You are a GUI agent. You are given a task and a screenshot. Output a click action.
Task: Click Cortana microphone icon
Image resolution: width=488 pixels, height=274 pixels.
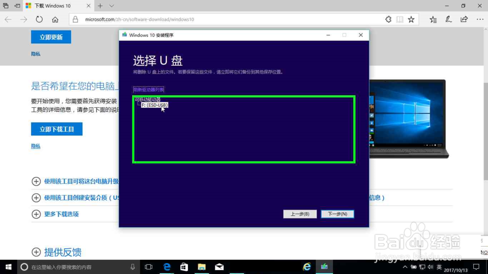click(x=133, y=267)
